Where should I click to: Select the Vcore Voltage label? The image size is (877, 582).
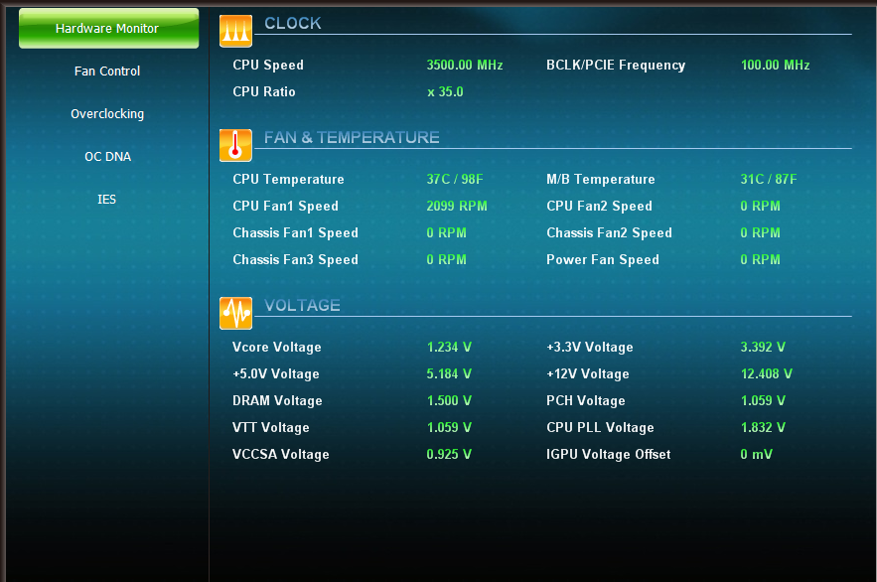tap(277, 348)
